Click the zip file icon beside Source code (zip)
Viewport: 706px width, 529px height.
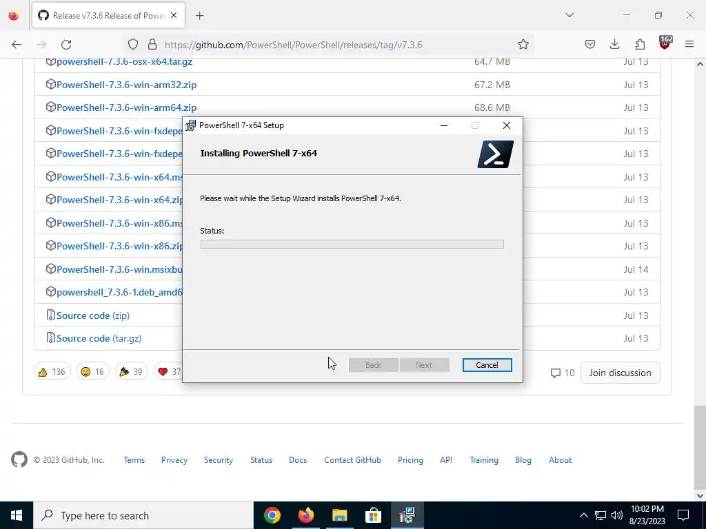coord(50,315)
